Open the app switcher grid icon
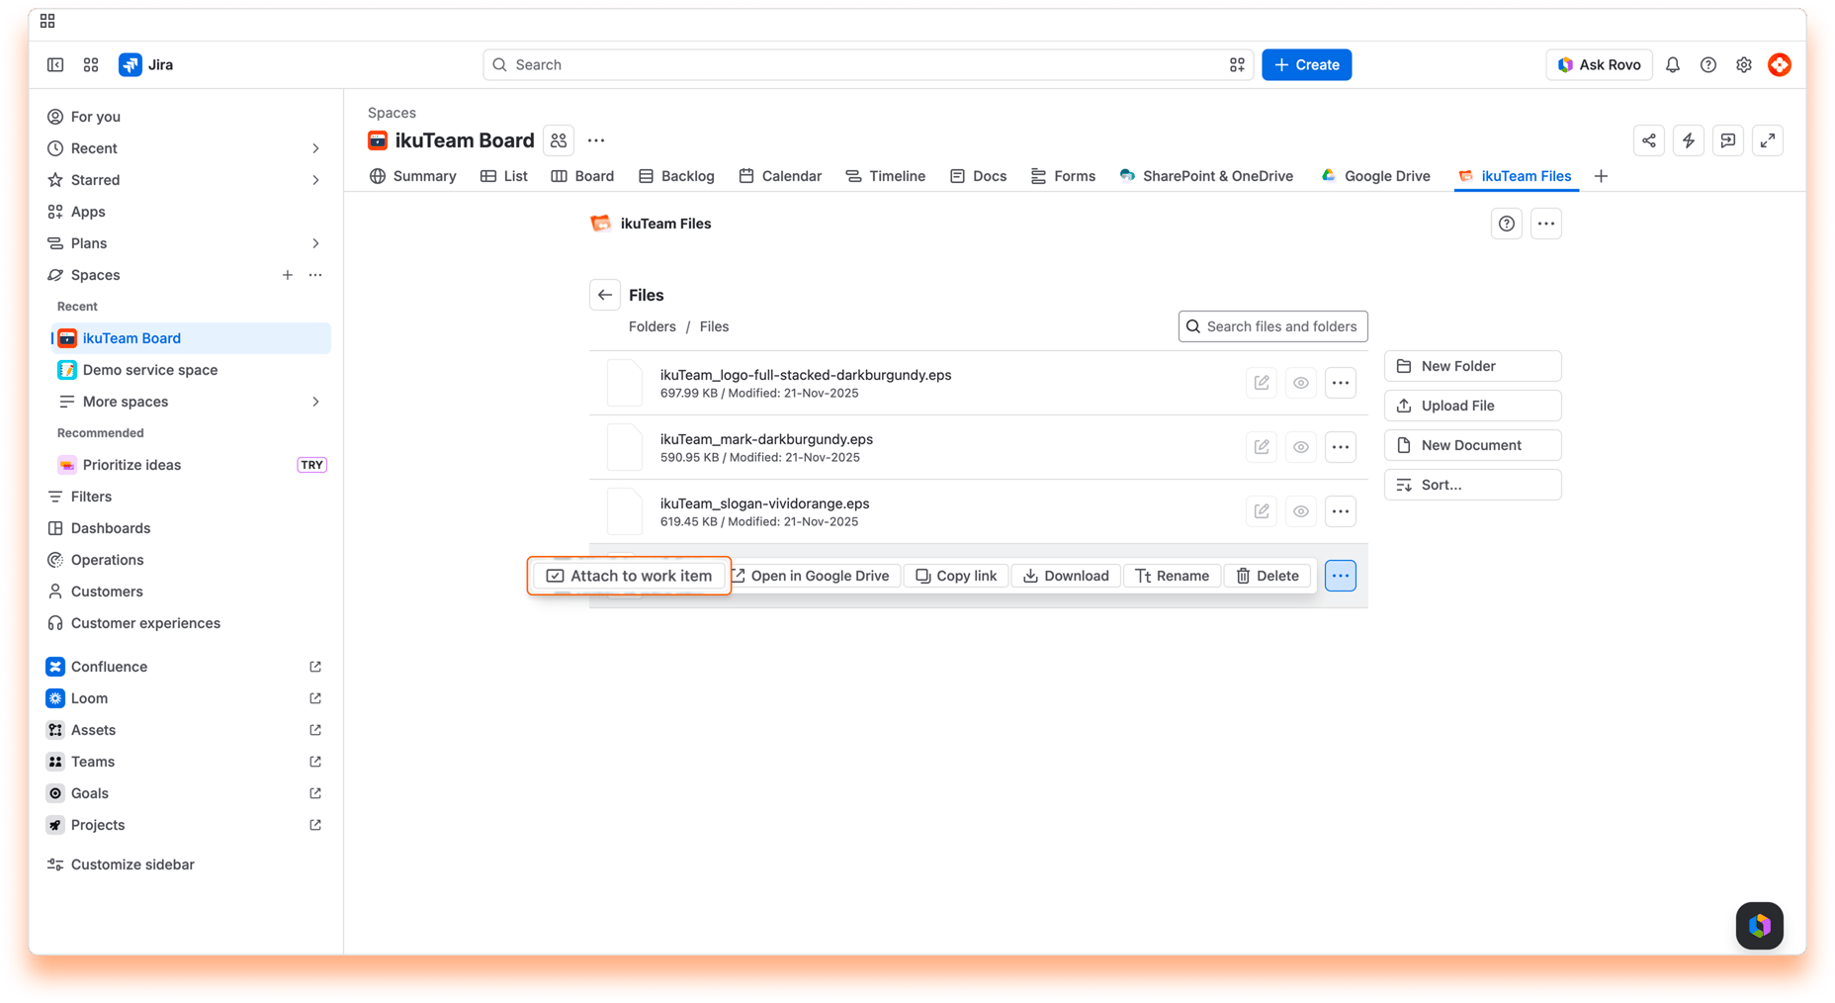This screenshot has height=1003, width=1835. (91, 64)
